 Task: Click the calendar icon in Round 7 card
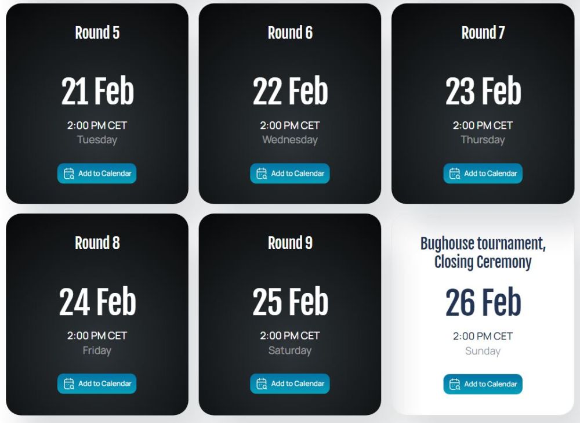click(x=455, y=173)
